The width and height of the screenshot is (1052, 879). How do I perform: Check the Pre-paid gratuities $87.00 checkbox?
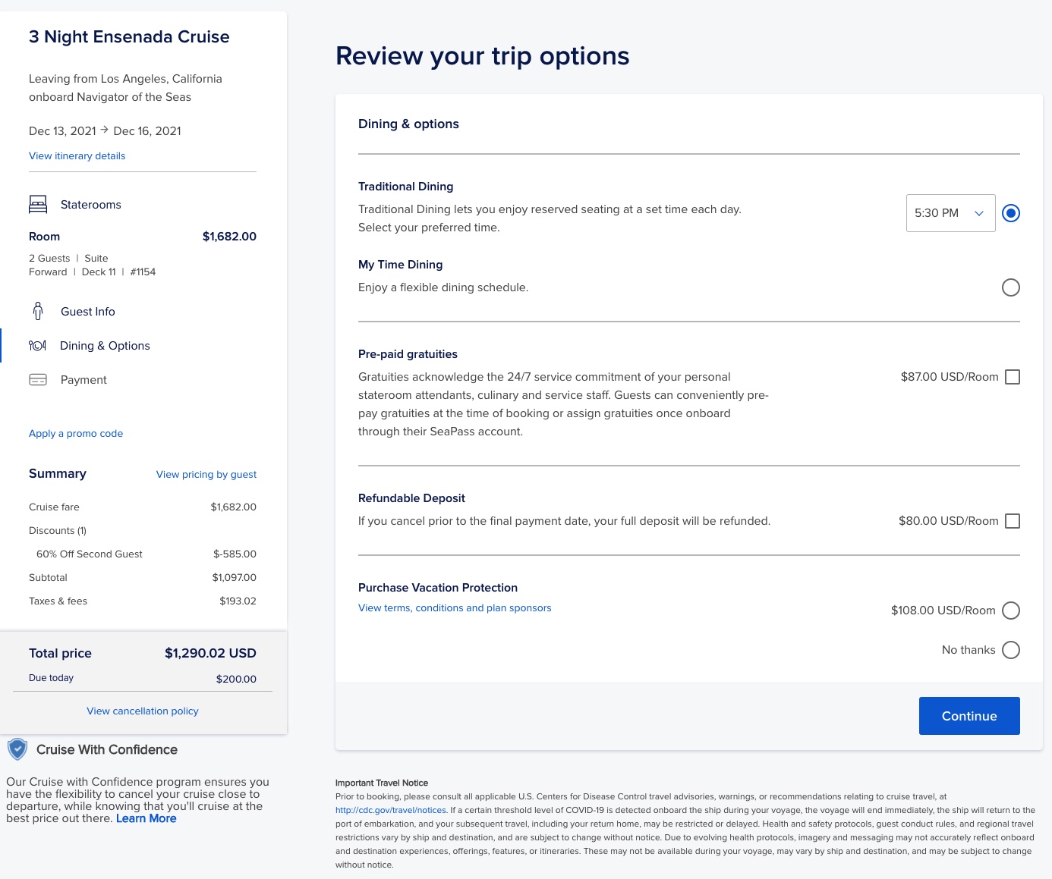1013,377
